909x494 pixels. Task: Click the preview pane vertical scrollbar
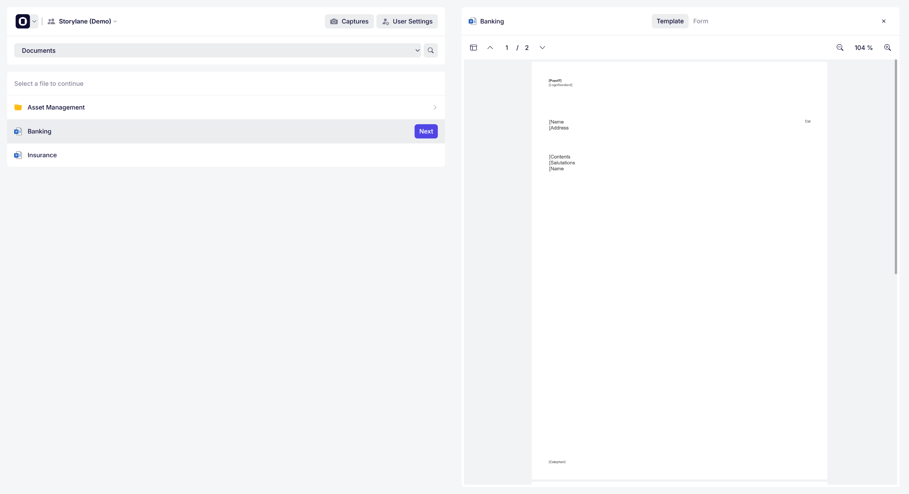[896, 167]
